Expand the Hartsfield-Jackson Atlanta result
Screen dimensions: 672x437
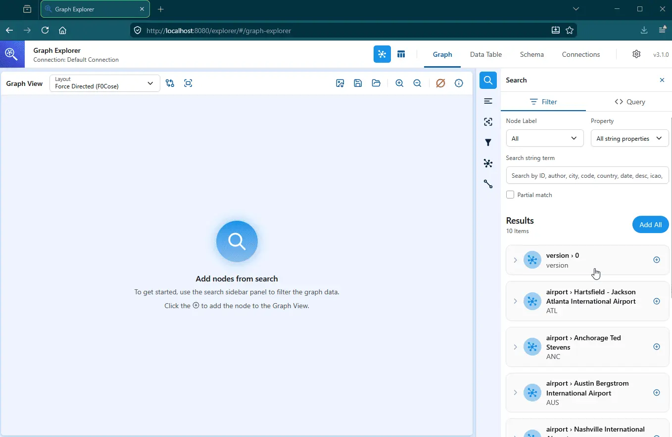point(515,301)
